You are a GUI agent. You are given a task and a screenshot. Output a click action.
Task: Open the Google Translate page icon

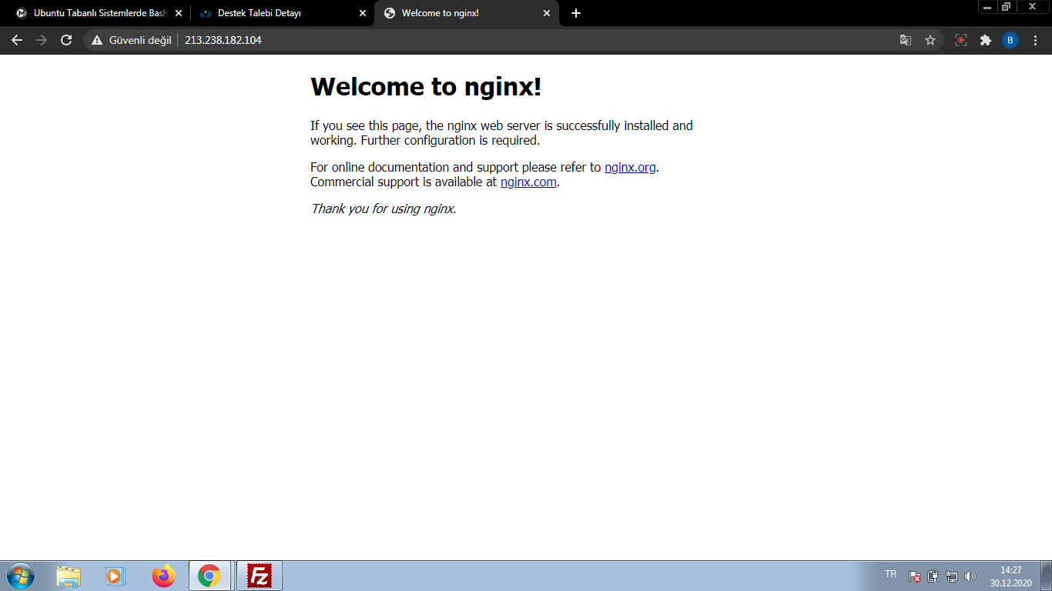pos(906,40)
